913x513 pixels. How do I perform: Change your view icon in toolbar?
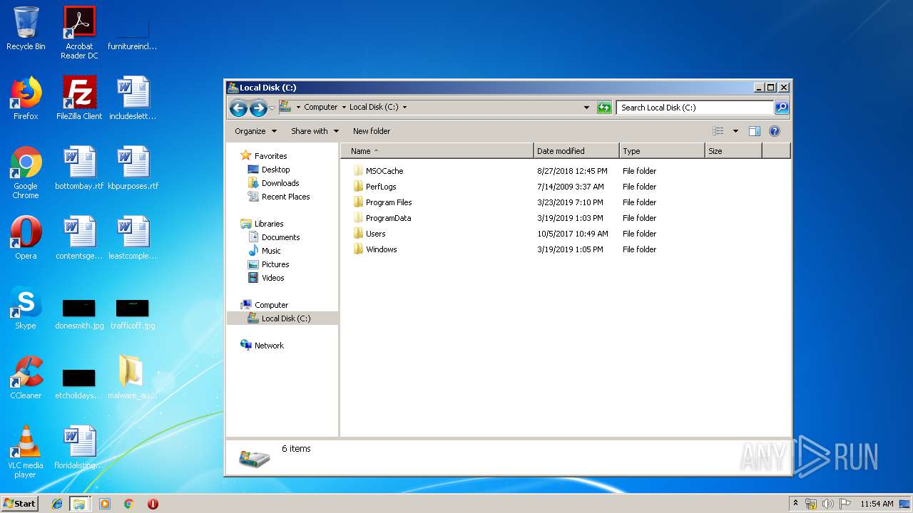(718, 131)
